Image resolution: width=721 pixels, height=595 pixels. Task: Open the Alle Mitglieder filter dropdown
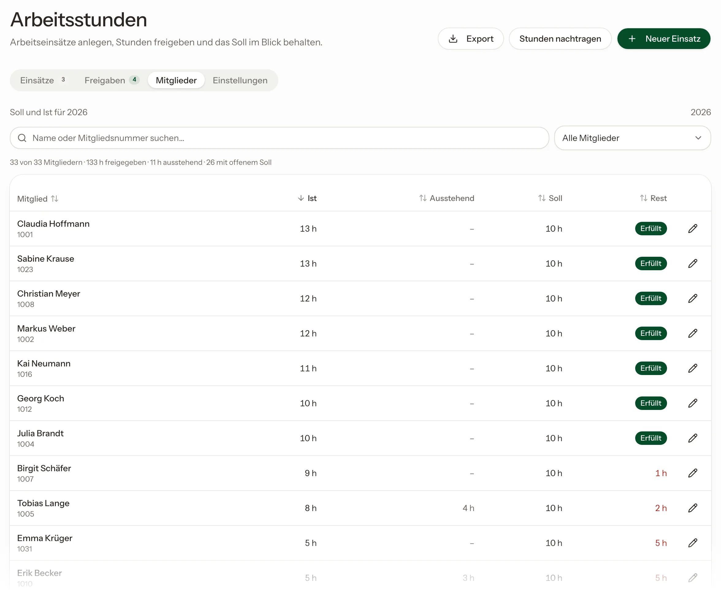[632, 138]
